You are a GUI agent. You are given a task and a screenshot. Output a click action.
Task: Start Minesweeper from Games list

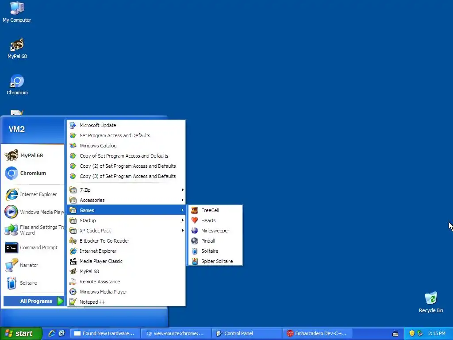[215, 230]
